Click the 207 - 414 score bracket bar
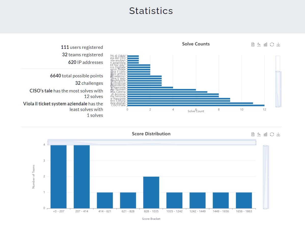This screenshot has width=305, height=225. [x=82, y=177]
